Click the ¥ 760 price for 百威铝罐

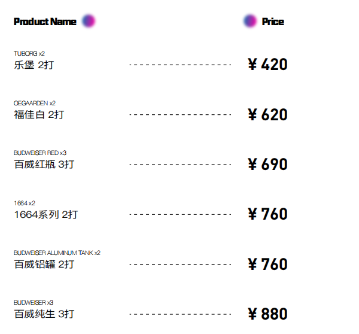tap(267, 264)
